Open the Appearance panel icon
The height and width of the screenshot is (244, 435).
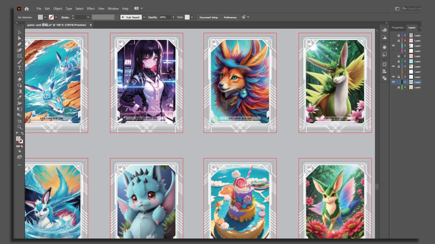click(384, 47)
